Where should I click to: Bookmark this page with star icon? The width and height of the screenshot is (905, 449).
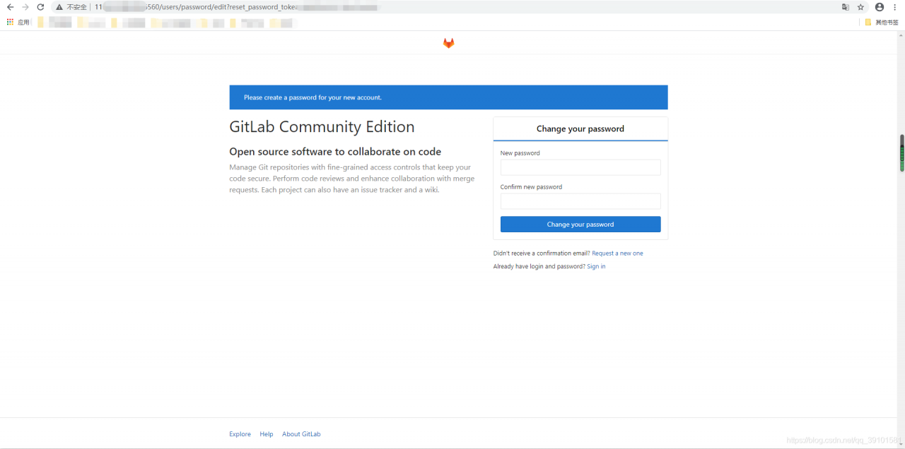click(860, 7)
